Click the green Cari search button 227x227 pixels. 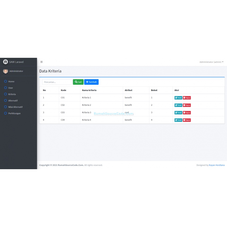pos(78,82)
